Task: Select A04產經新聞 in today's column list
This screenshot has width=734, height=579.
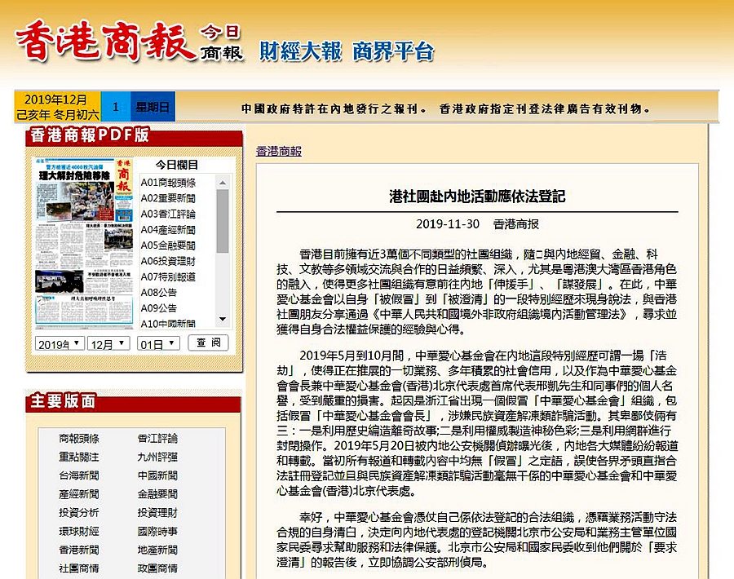Action: (x=168, y=230)
